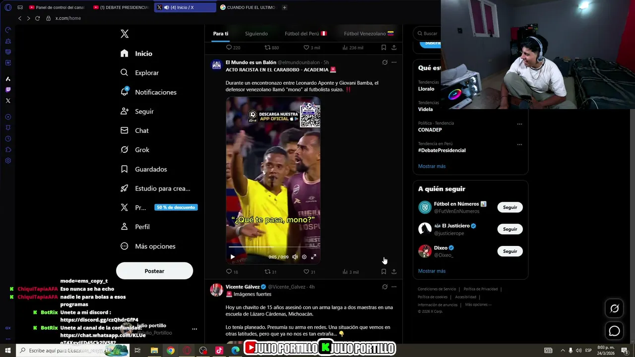
Task: Mute the video volume icon
Action: pyautogui.click(x=295, y=257)
